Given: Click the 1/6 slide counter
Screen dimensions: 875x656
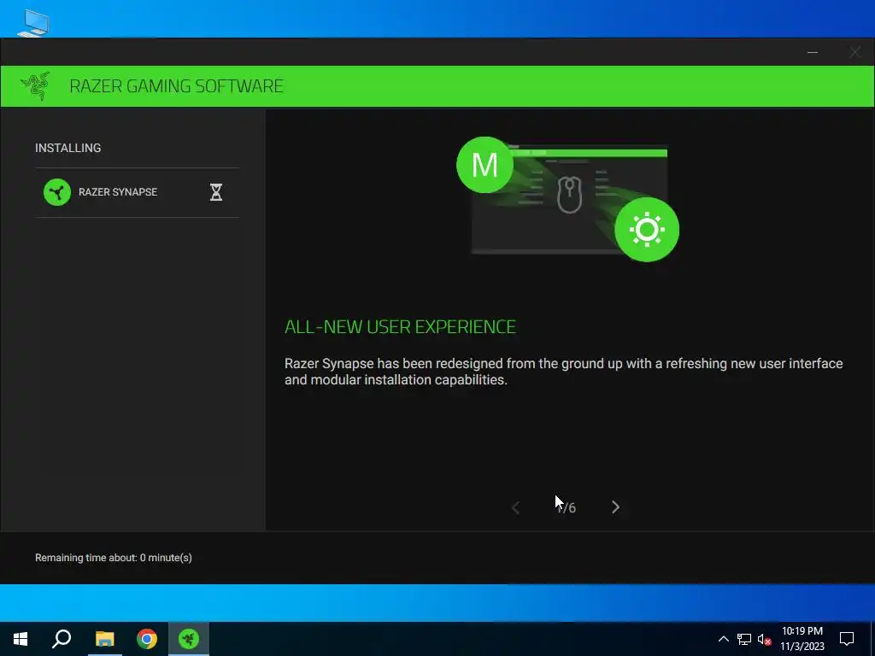Looking at the screenshot, I should pyautogui.click(x=566, y=507).
